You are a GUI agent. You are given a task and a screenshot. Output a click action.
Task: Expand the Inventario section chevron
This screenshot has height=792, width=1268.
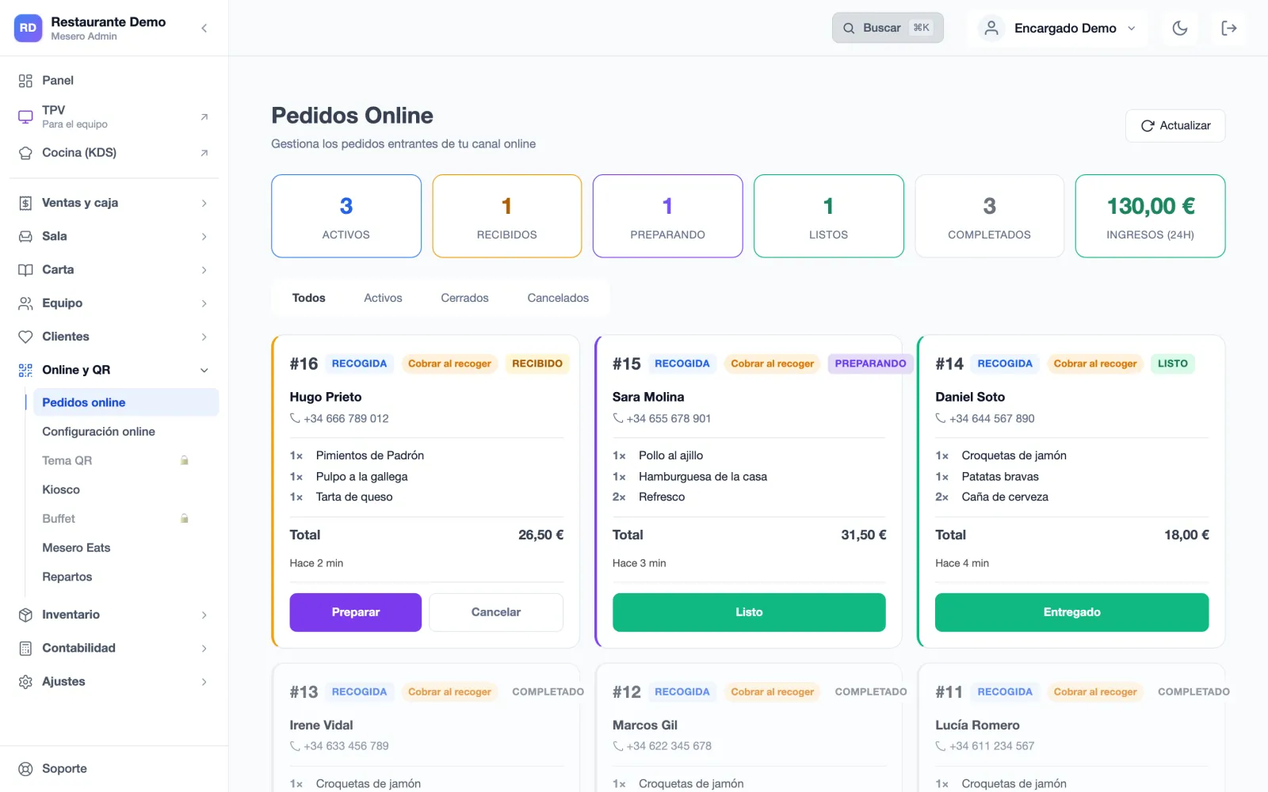(x=204, y=615)
